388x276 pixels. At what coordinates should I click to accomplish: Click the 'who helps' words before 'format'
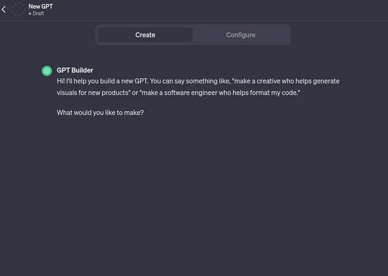click(233, 93)
